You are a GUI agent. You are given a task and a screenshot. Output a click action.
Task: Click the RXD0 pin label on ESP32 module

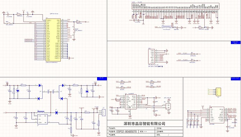pos(58,37)
